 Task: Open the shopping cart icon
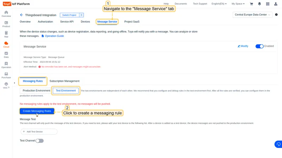click(x=251, y=4)
